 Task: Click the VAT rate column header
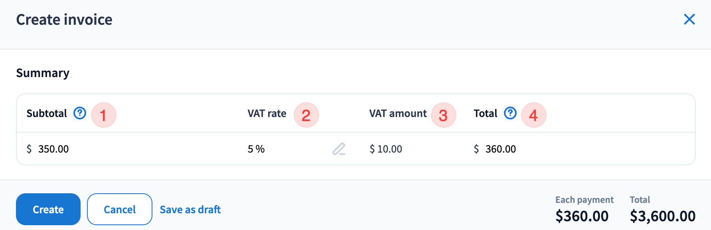[x=267, y=113]
